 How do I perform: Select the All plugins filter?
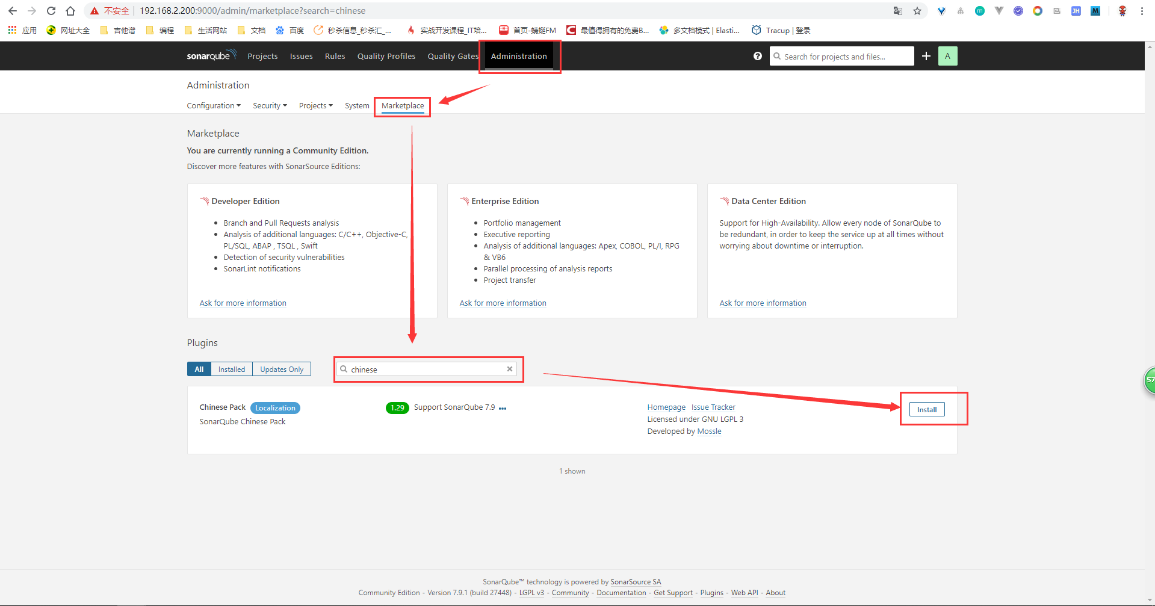pyautogui.click(x=199, y=369)
